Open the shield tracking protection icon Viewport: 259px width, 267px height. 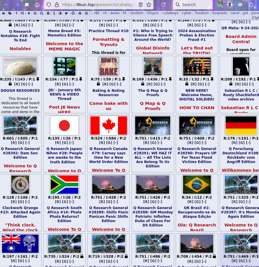49,5
